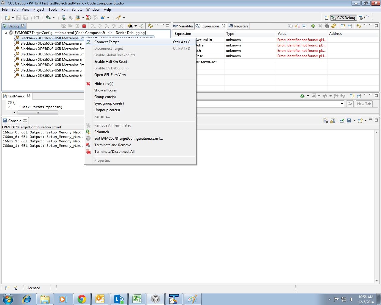Image resolution: width=381 pixels, height=305 pixels.
Task: Open the Debug launch dropdown arrow
Action: pos(54,18)
